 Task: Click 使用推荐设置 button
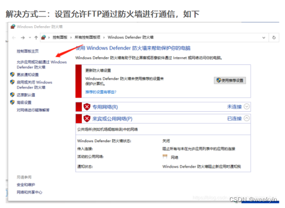point(230,80)
